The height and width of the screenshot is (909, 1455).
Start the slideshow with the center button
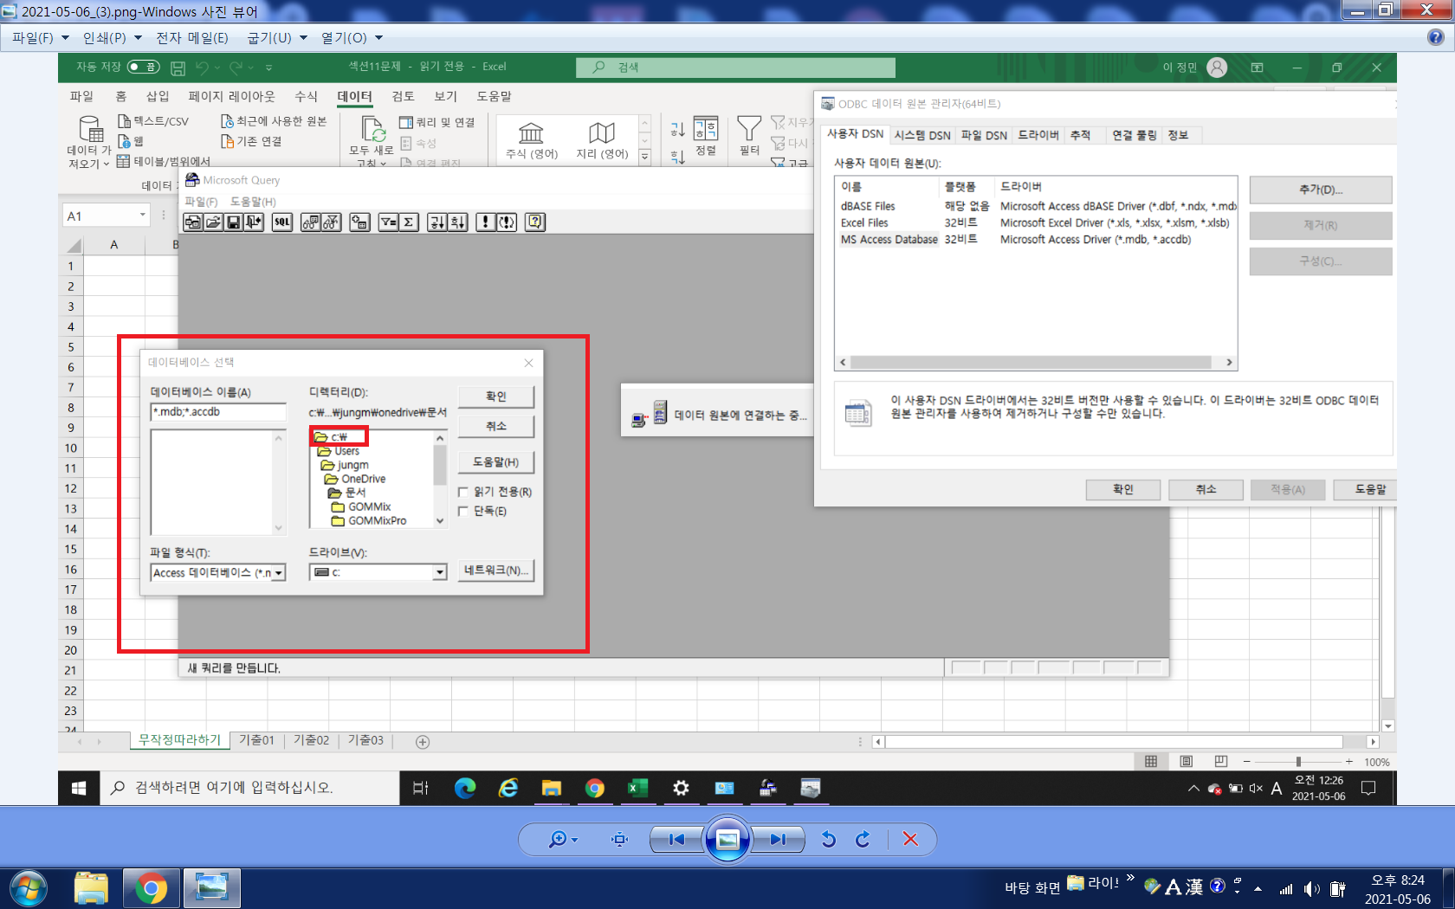[x=727, y=839]
